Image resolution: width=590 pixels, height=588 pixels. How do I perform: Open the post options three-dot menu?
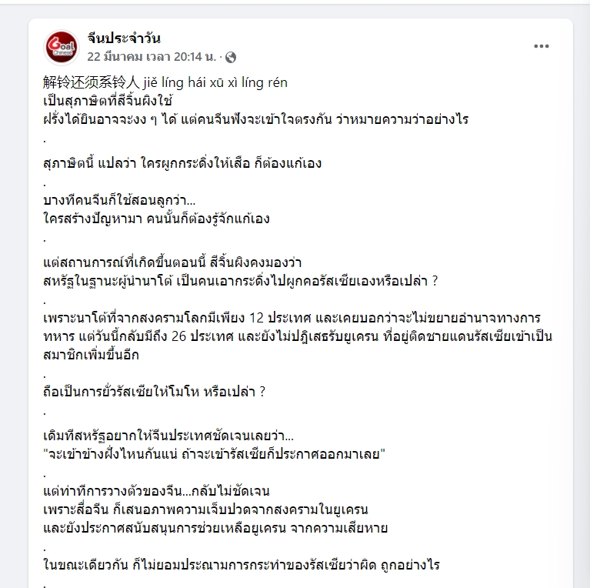(x=541, y=46)
